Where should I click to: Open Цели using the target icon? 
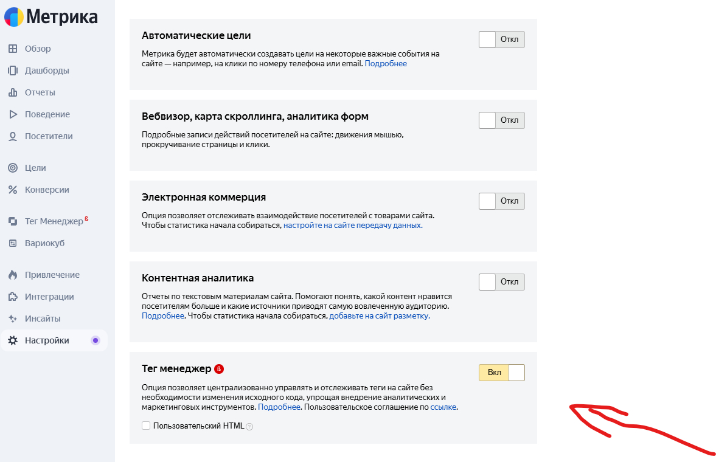click(12, 168)
